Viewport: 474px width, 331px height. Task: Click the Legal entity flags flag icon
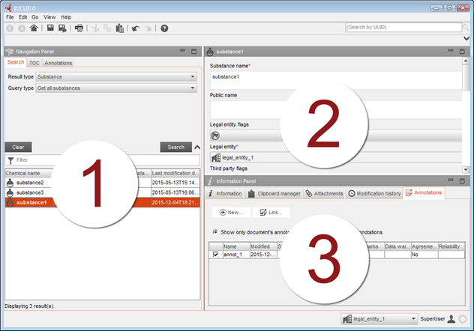tap(215, 136)
